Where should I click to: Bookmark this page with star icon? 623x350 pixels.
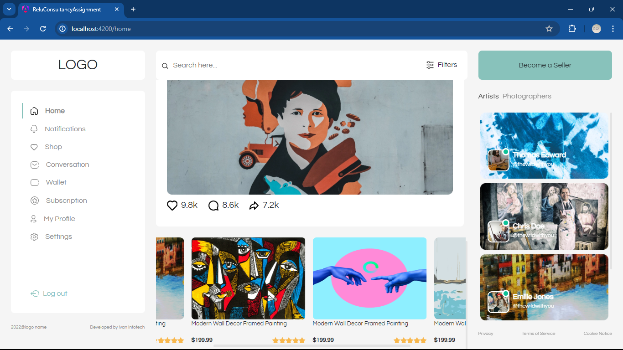pos(549,29)
